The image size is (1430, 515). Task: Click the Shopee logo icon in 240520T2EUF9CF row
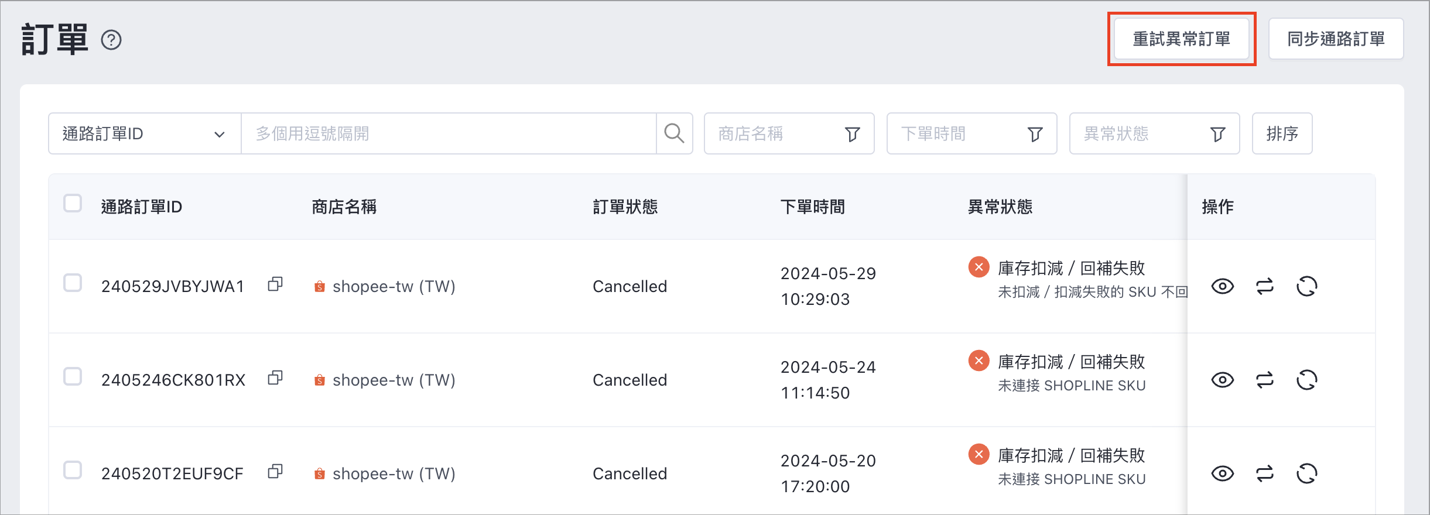(319, 474)
